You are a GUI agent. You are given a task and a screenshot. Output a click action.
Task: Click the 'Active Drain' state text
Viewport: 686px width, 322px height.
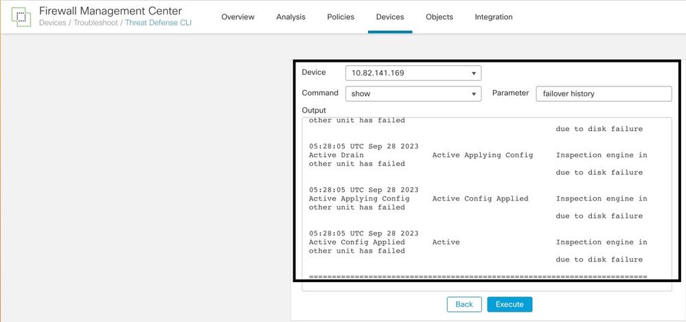pos(336,155)
